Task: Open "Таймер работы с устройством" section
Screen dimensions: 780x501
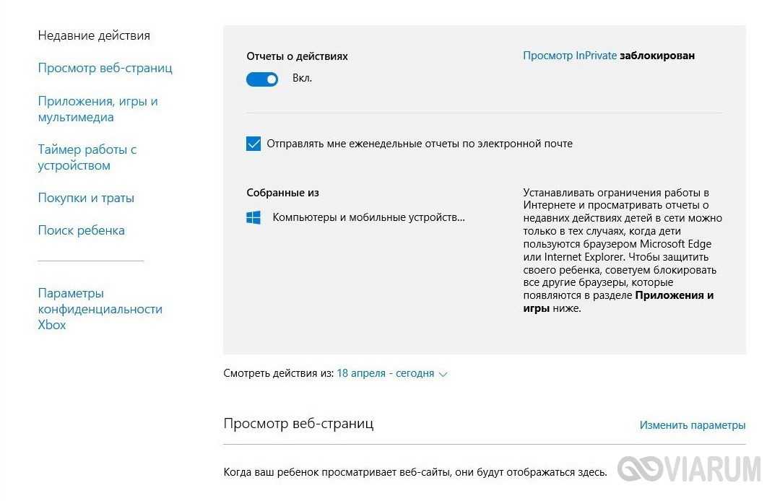Action: (x=87, y=157)
